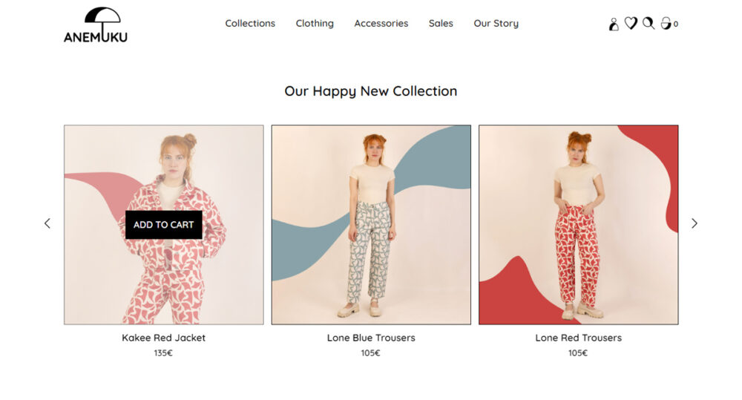Click the Anemuku umbrella logo
742x400 pixels.
coord(96,24)
